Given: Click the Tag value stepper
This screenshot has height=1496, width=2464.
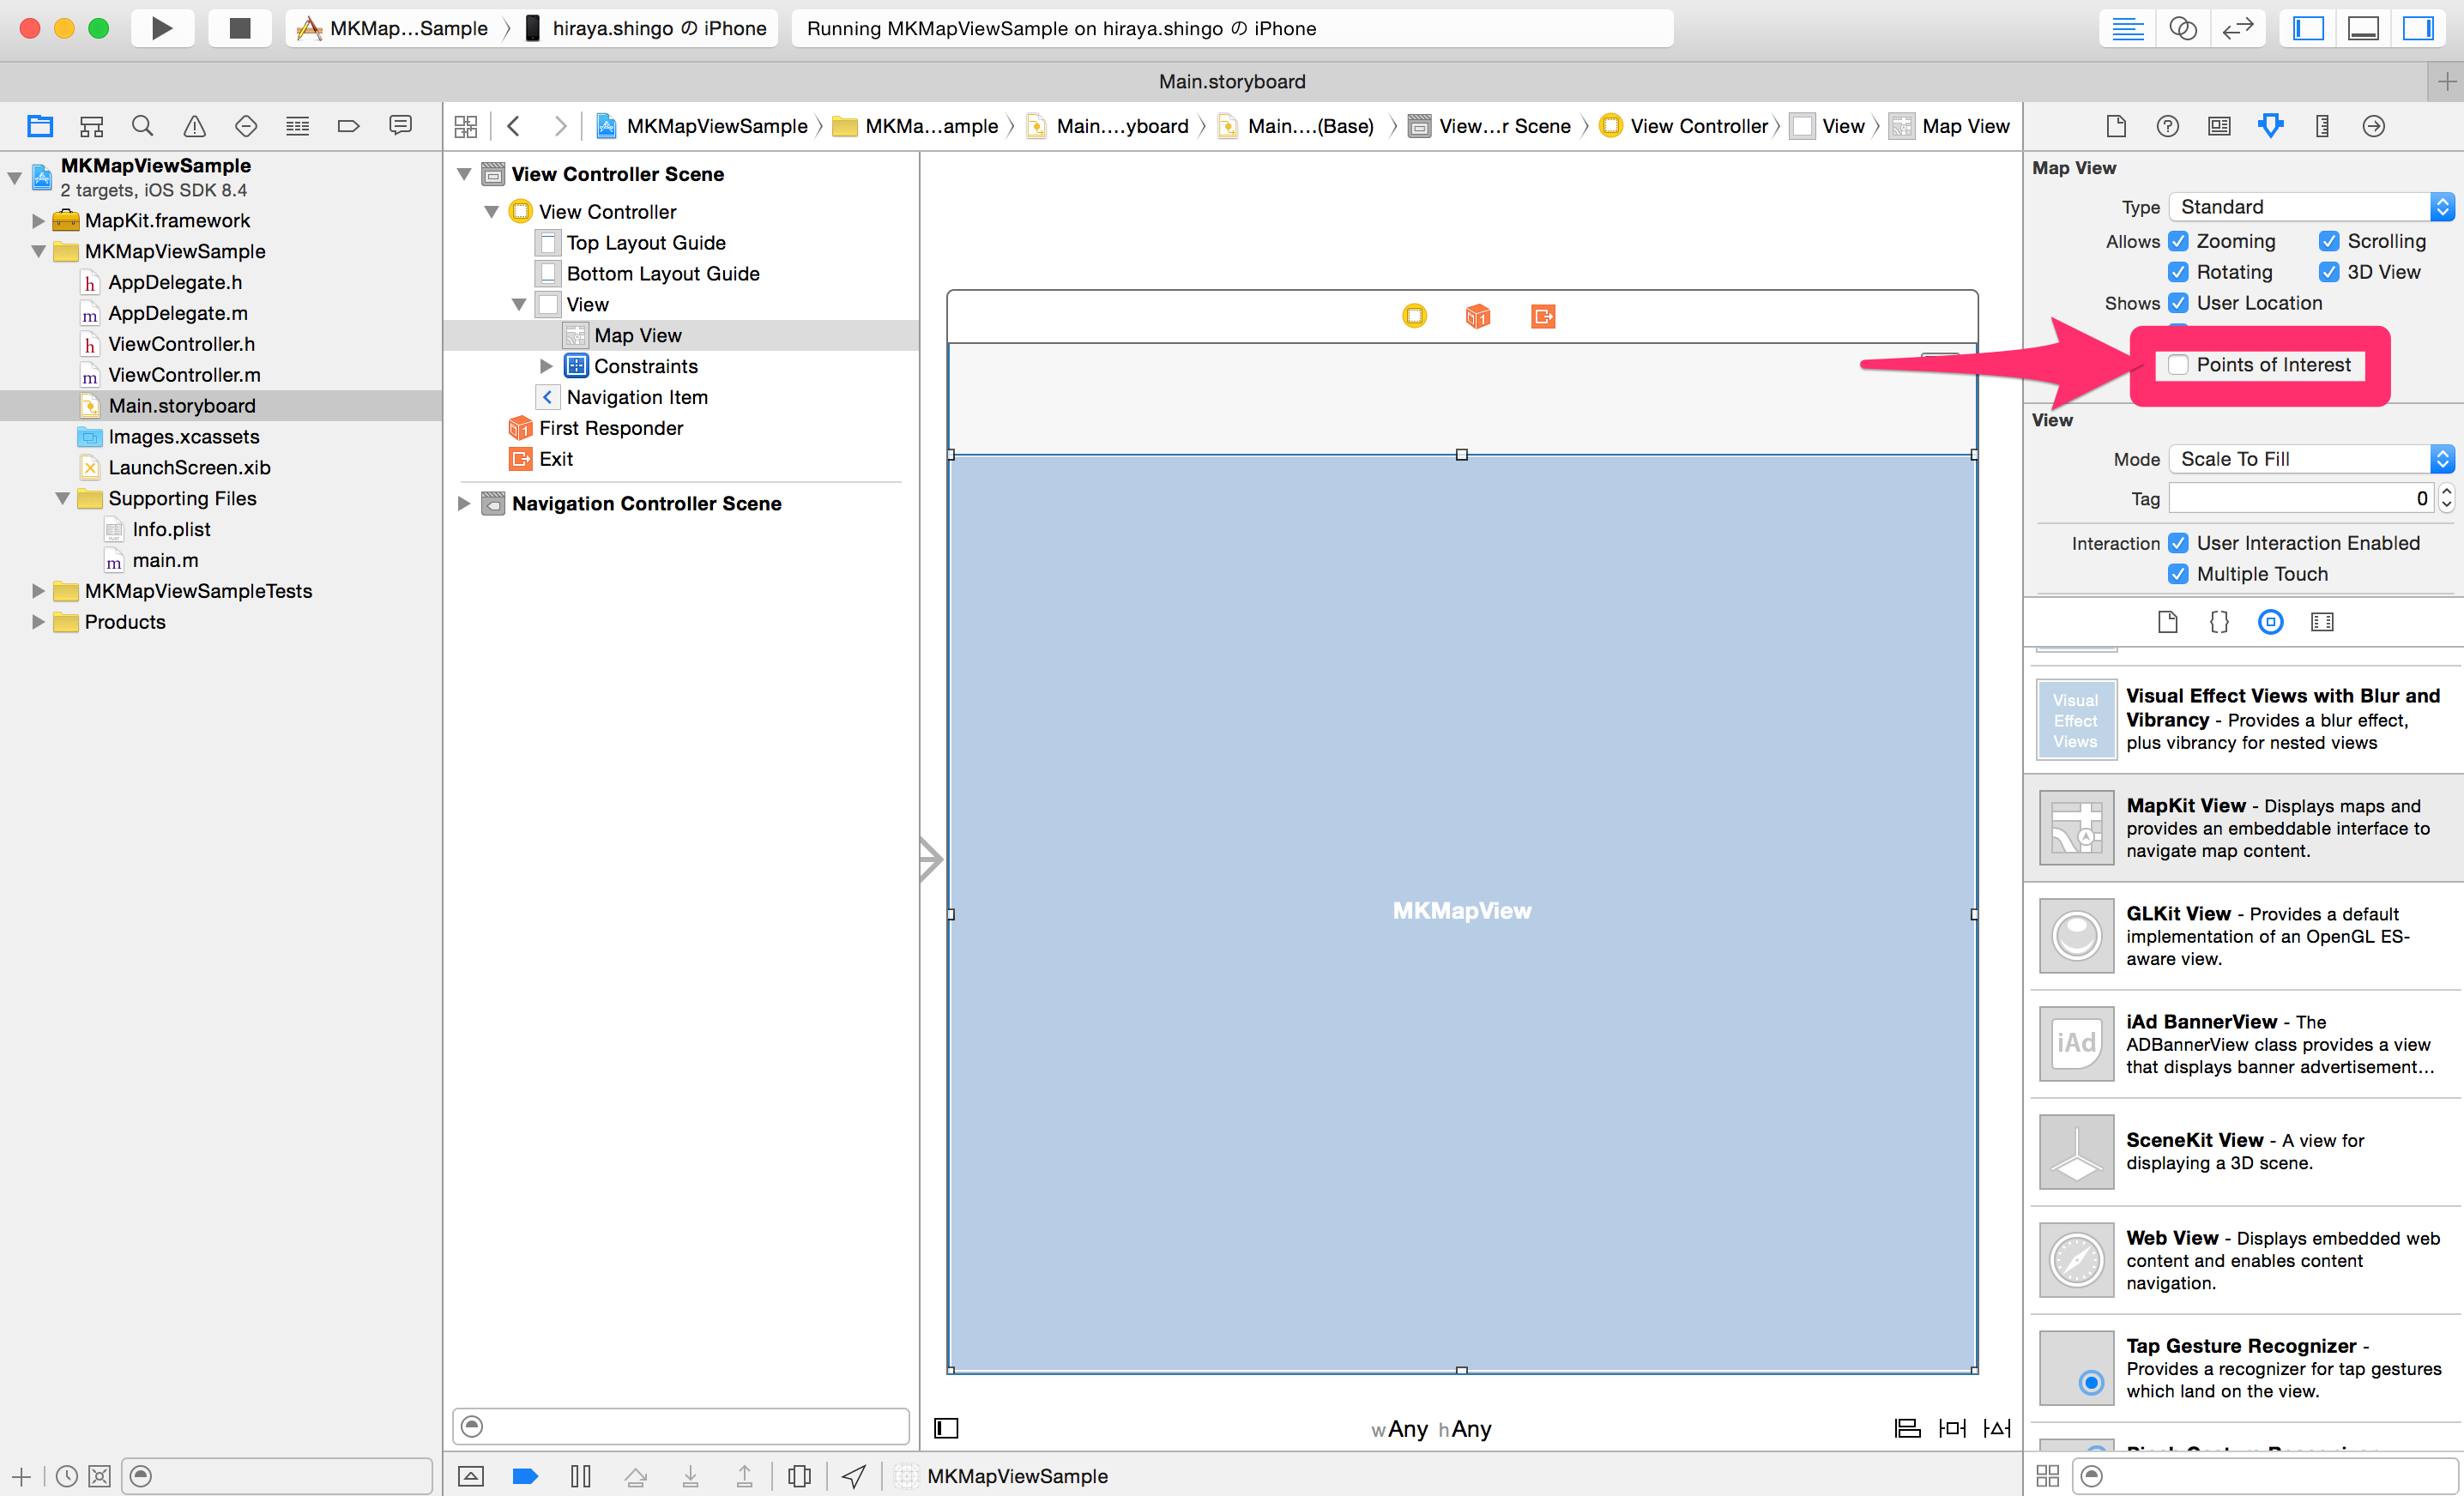Looking at the screenshot, I should pyautogui.click(x=2446, y=498).
